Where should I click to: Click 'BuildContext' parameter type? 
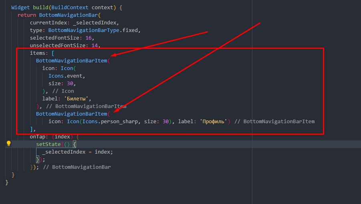70,7
